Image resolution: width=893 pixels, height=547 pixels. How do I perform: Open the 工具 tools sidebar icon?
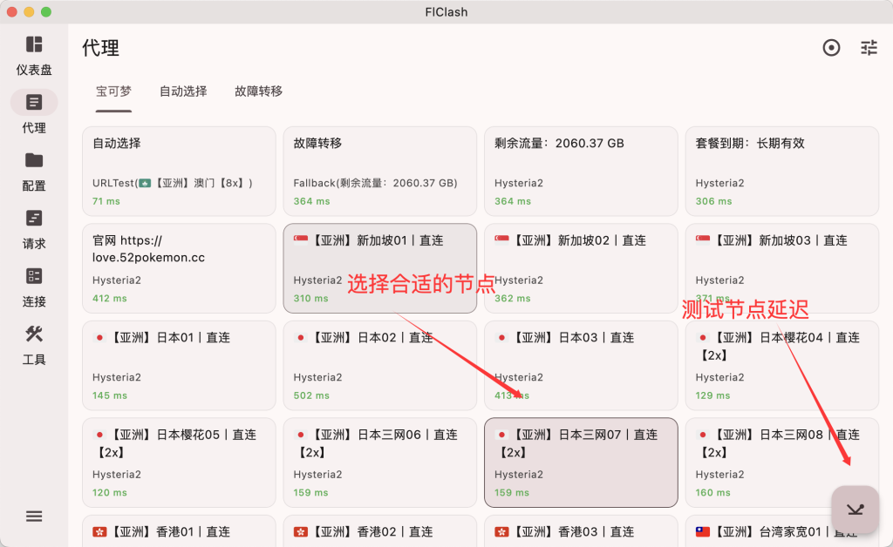(x=34, y=334)
